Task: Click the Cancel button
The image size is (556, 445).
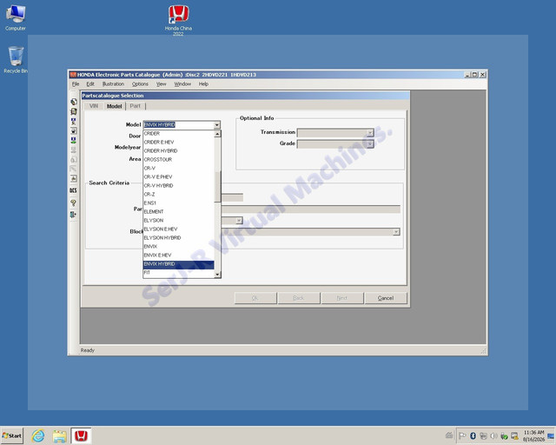Action: click(386, 298)
